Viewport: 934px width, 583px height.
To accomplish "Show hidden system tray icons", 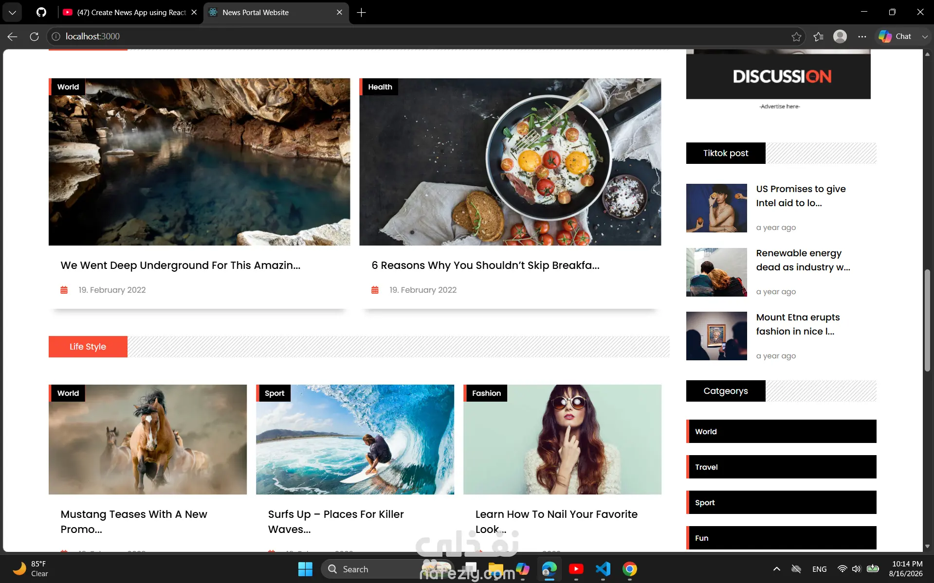I will 777,569.
